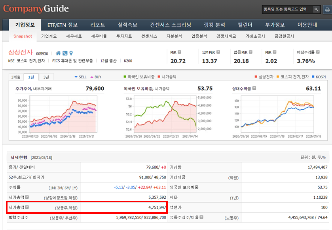Open the 부가정보 menu
The height and width of the screenshot is (230, 332).
pos(275,25)
